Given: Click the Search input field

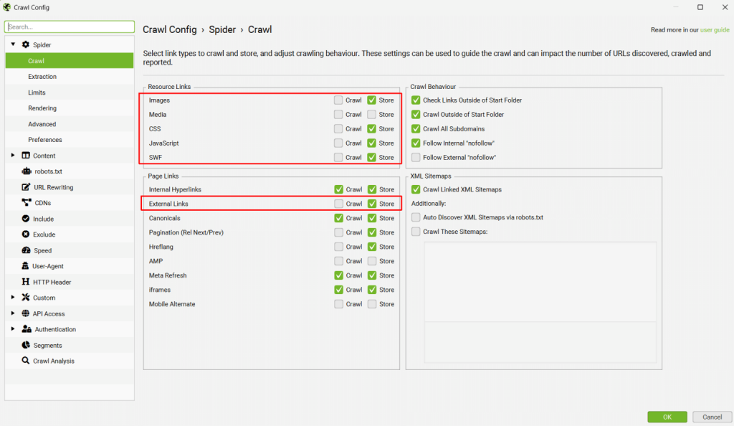Looking at the screenshot, I should (x=70, y=27).
